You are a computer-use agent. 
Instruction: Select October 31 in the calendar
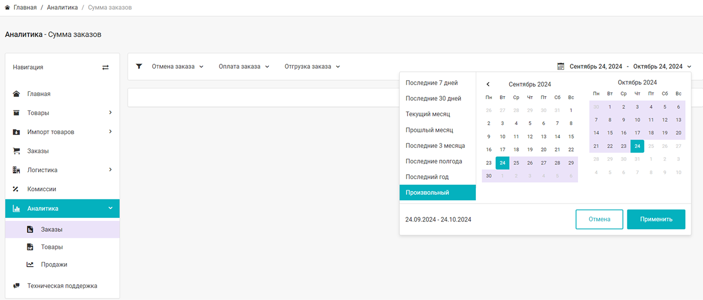637,159
